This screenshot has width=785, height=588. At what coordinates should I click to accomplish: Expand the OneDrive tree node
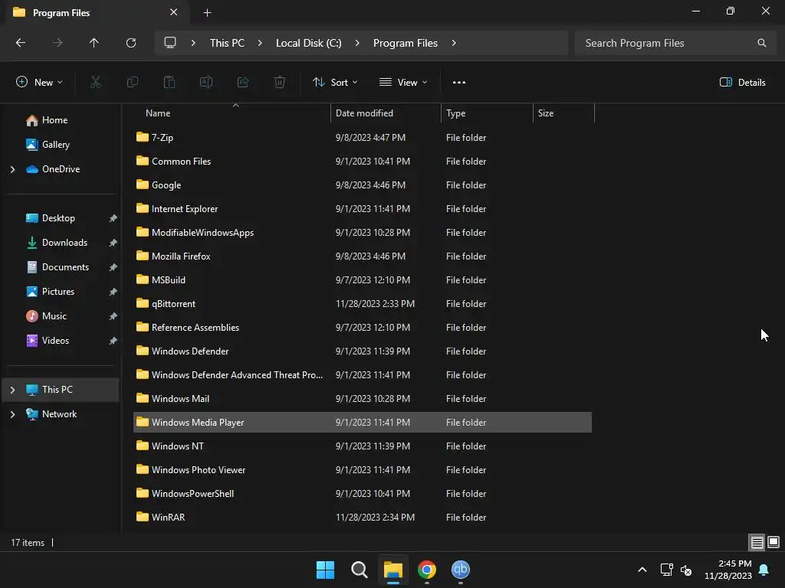[12, 169]
